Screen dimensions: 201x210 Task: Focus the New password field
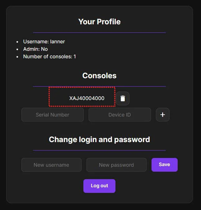[x=116, y=165]
